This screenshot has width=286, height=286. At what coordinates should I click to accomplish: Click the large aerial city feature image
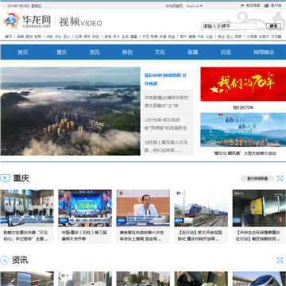coord(71,111)
